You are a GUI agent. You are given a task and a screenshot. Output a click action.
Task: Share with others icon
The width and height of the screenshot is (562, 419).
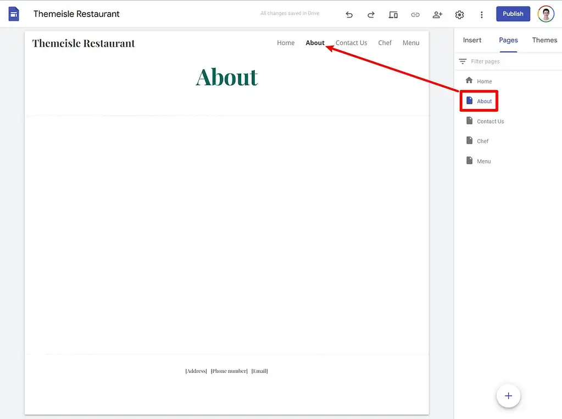tap(437, 15)
